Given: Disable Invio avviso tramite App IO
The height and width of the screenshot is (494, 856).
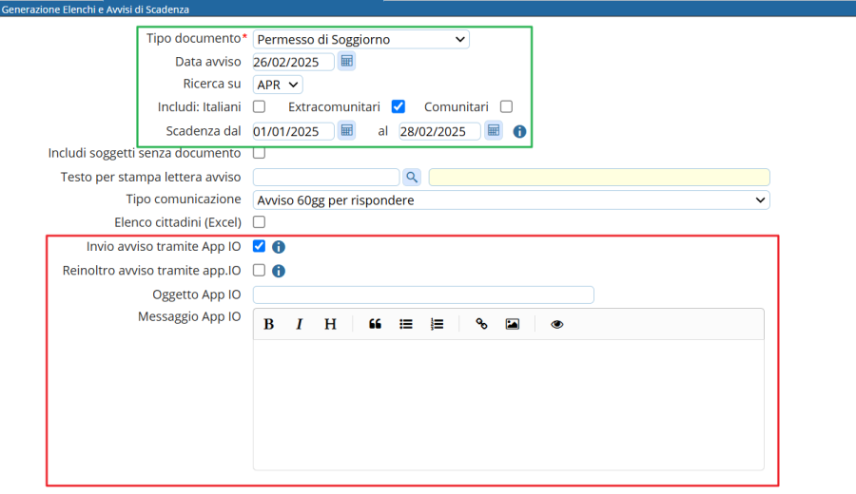Looking at the screenshot, I should 259,246.
